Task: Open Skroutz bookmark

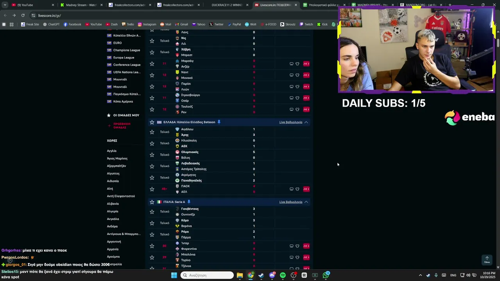Action: [287, 24]
